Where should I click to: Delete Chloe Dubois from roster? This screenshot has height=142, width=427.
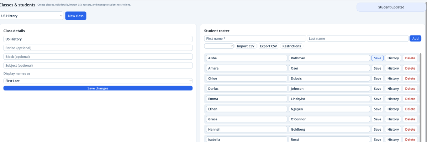click(x=410, y=78)
